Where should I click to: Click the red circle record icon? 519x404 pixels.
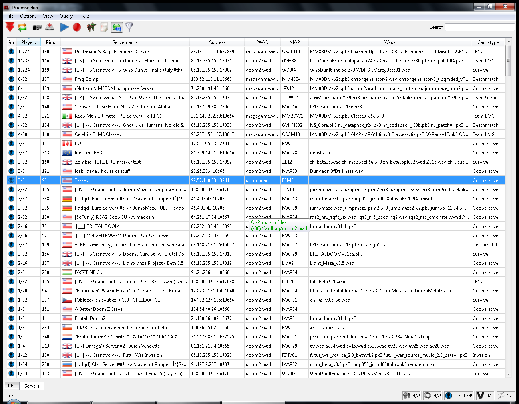[x=77, y=27]
